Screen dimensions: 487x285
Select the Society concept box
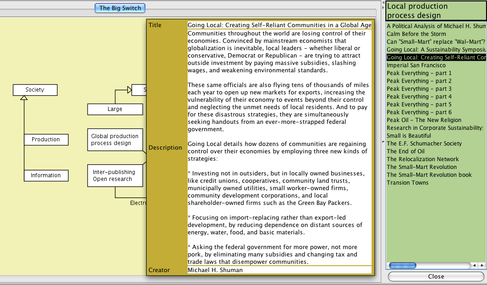35,90
